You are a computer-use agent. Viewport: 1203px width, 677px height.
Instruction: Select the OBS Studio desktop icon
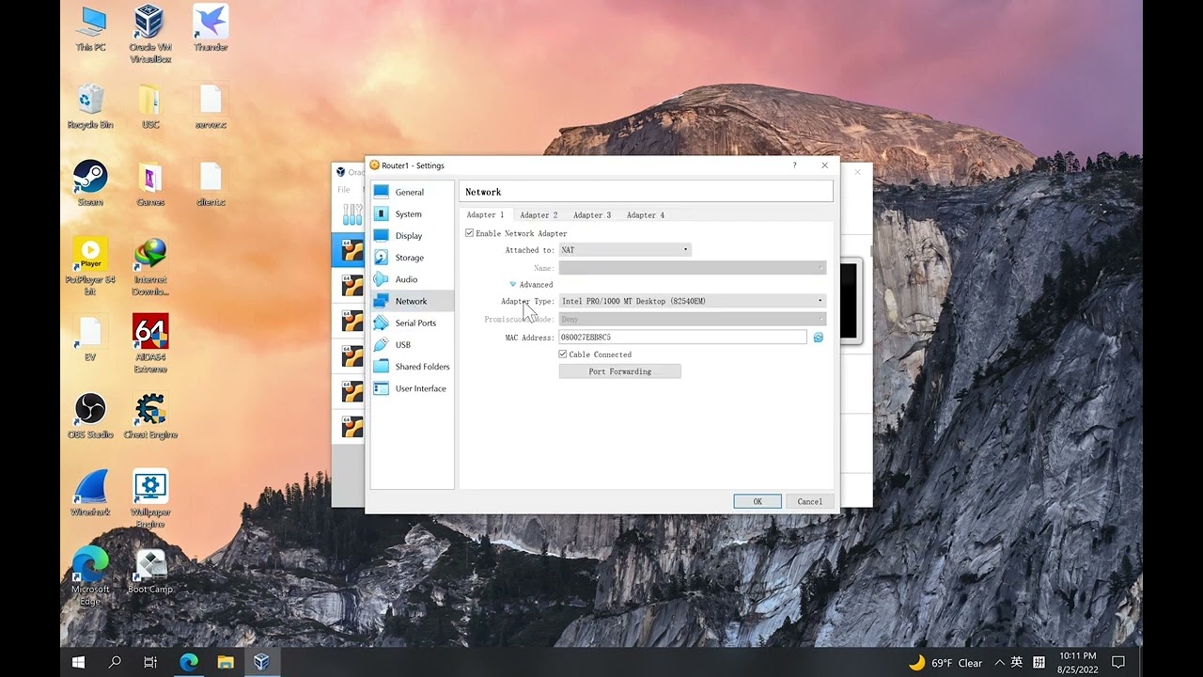[90, 416]
